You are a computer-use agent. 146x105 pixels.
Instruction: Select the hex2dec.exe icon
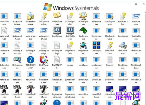tap(31, 74)
